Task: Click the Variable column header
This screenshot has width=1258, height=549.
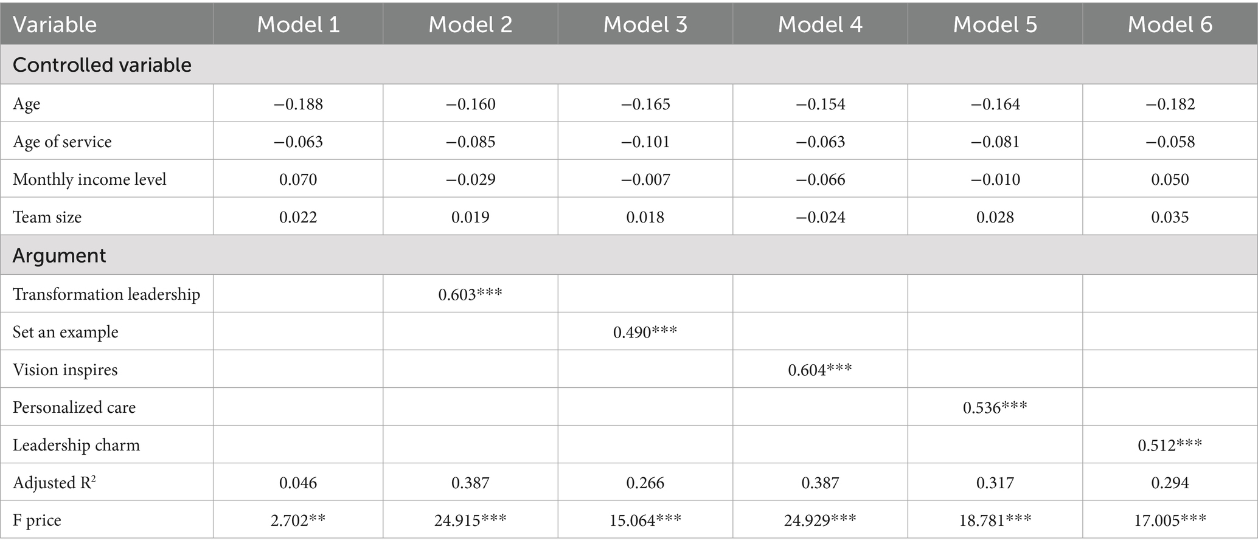Action: pyautogui.click(x=55, y=24)
